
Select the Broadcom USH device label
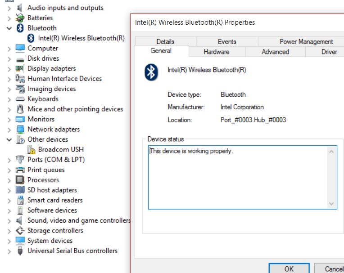coord(61,149)
